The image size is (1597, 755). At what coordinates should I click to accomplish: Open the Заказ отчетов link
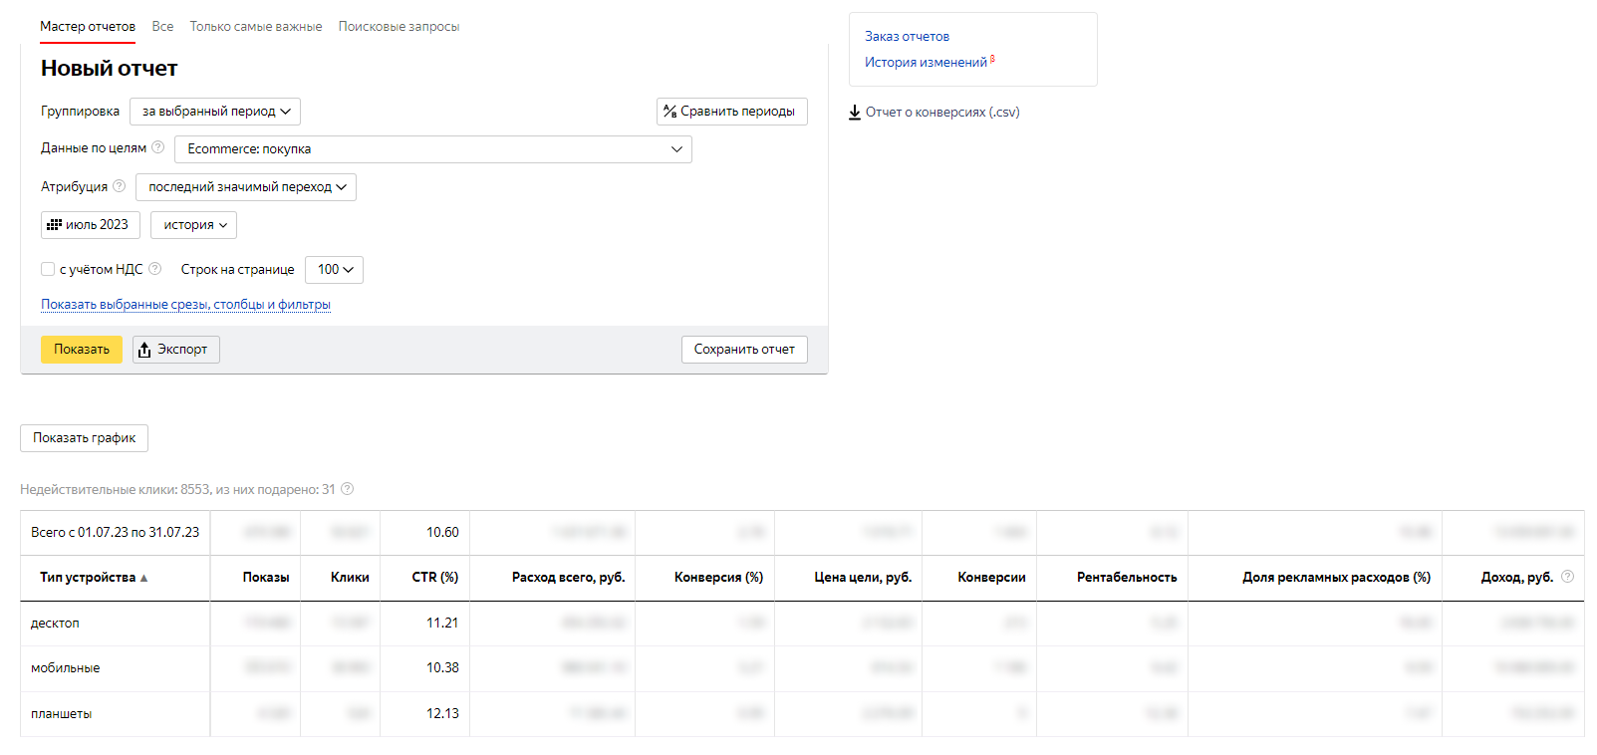[907, 37]
